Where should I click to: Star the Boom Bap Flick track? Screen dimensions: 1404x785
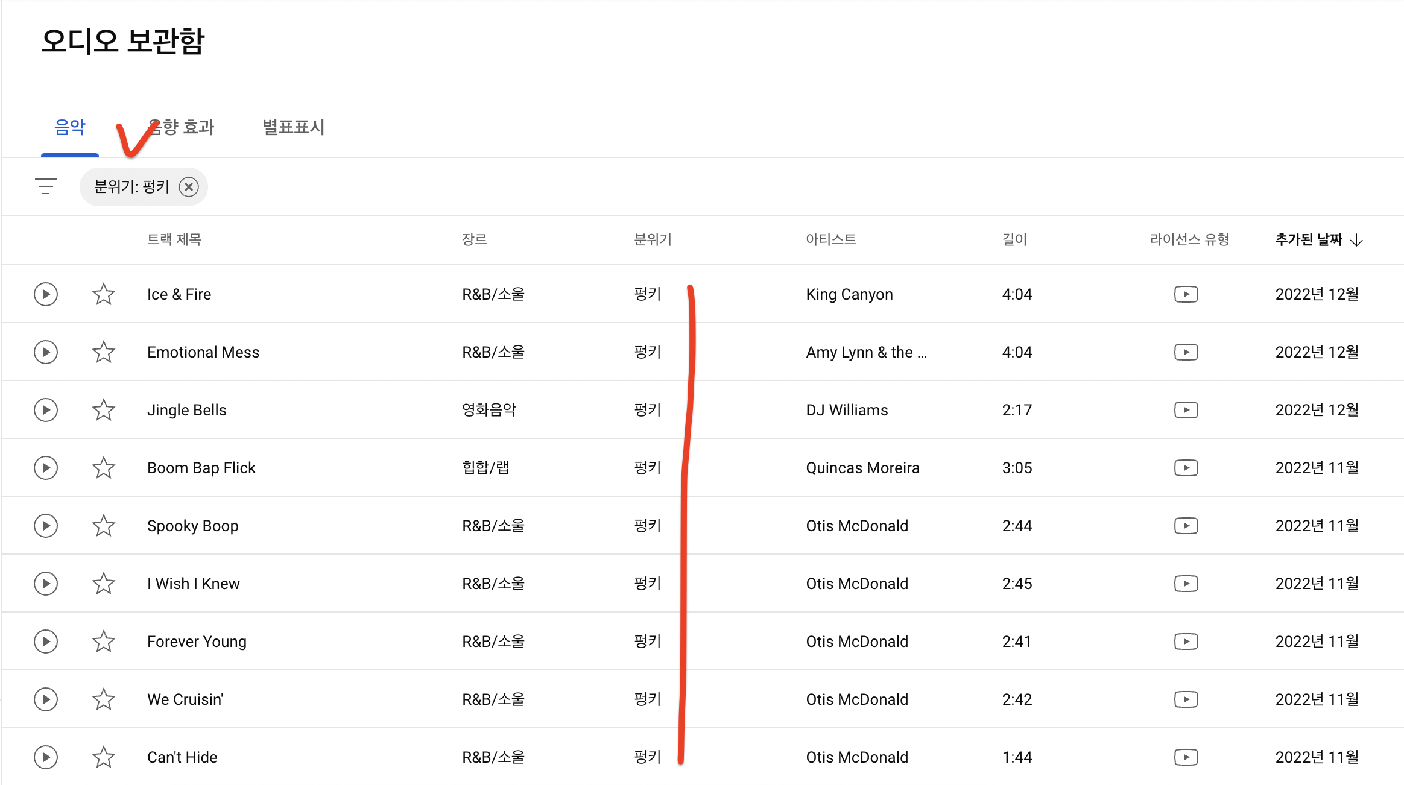click(x=104, y=468)
